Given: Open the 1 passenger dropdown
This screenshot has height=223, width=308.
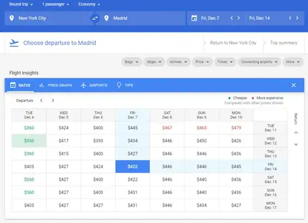Looking at the screenshot, I should 55,5.
